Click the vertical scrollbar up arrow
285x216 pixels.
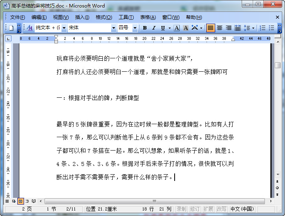click(x=278, y=42)
